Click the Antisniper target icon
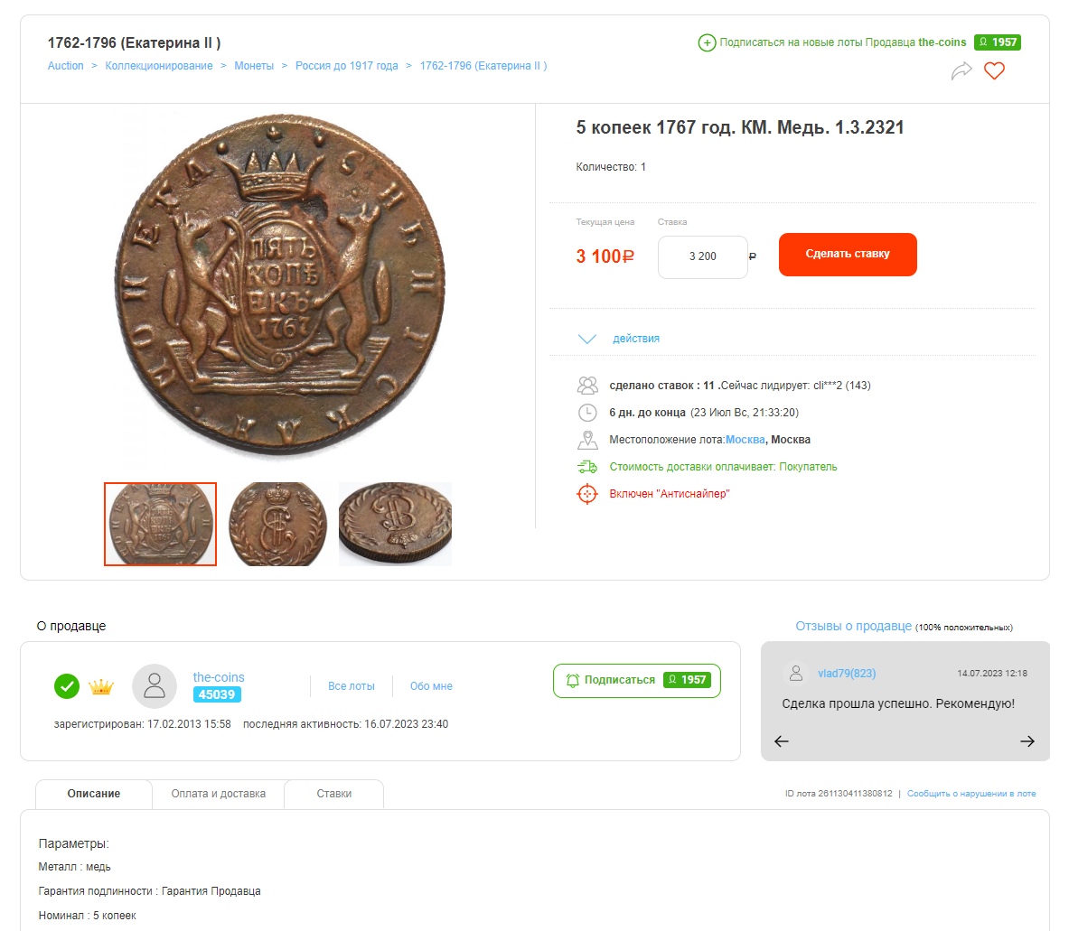Screen dimensions: 1069x931 (x=587, y=494)
